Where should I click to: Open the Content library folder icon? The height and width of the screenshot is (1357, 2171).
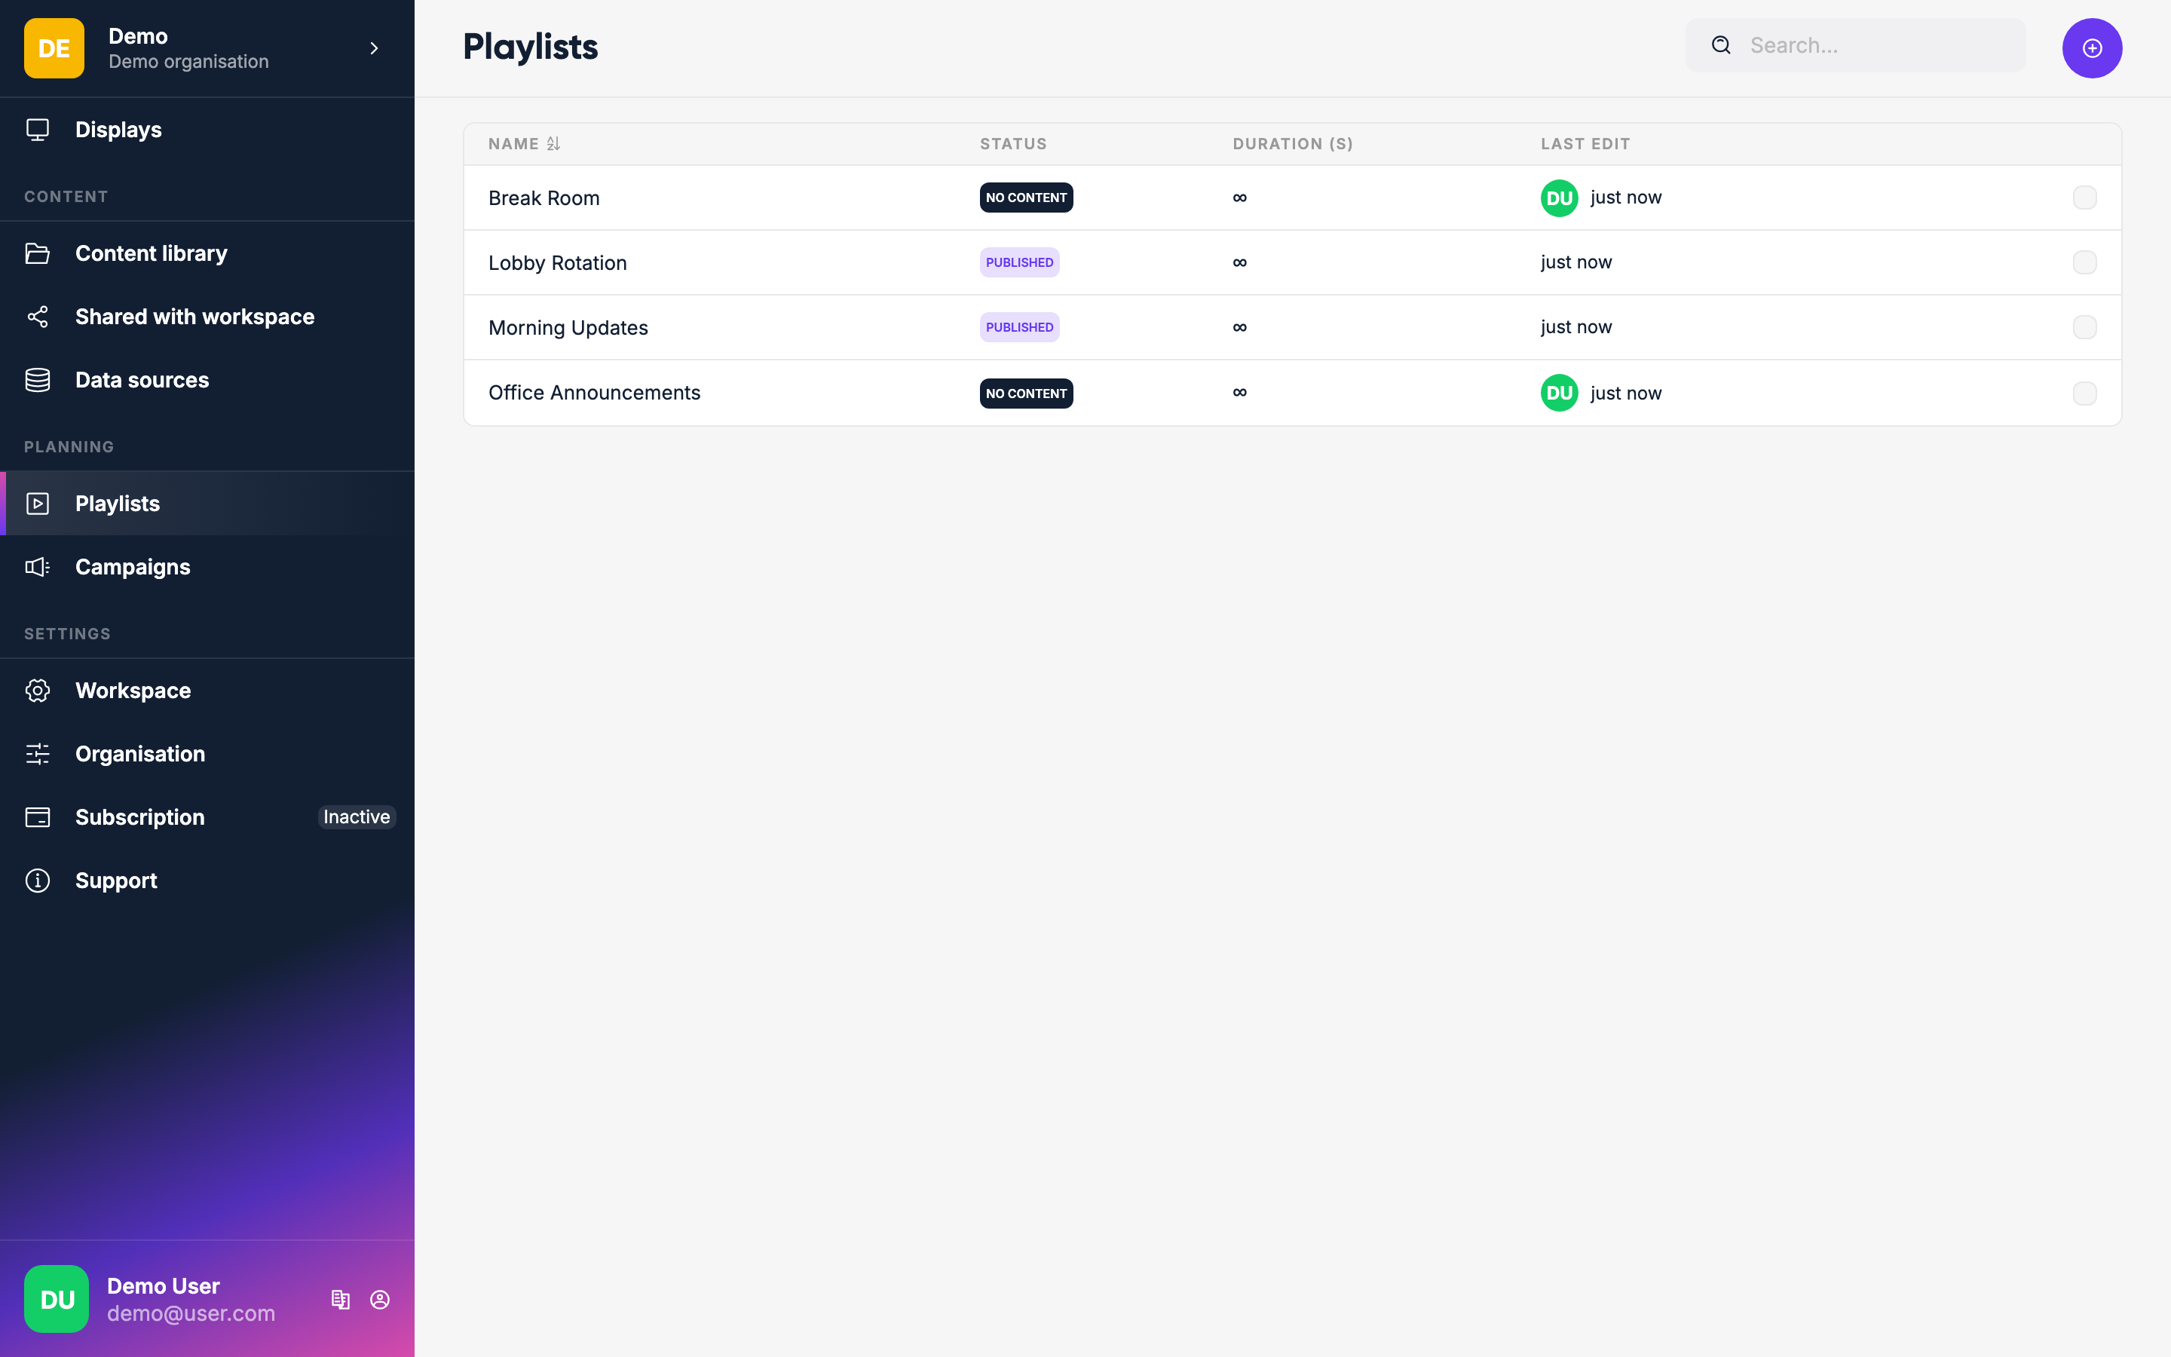(x=37, y=253)
